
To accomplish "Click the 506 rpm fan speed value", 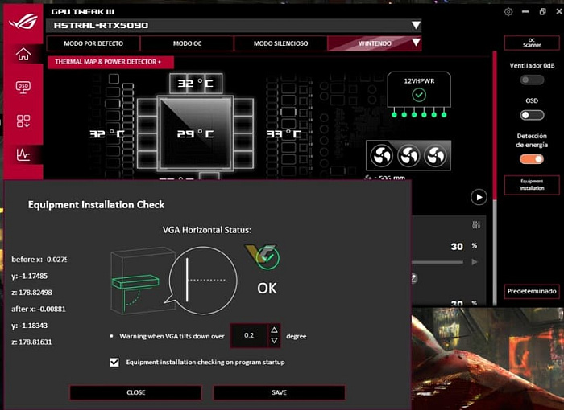I will (392, 178).
